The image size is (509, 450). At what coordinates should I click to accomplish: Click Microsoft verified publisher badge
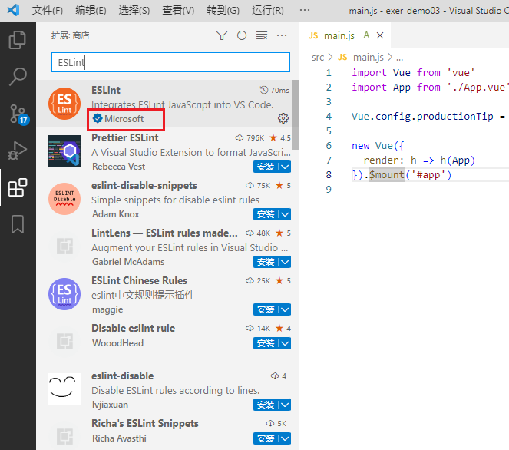[x=98, y=118]
